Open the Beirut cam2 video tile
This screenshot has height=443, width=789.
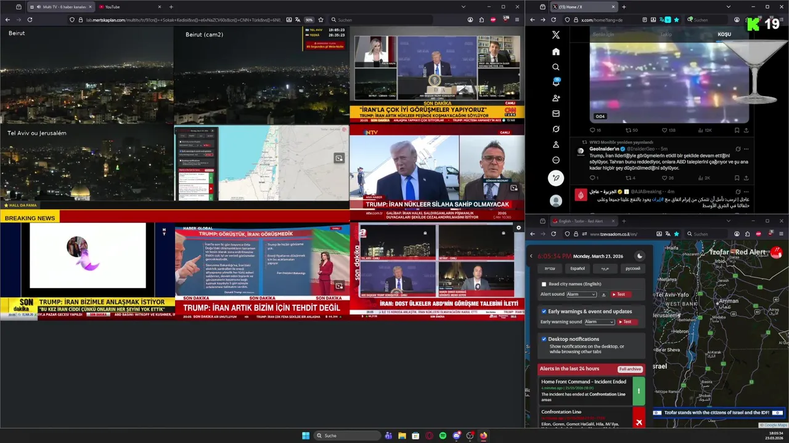[x=261, y=75]
